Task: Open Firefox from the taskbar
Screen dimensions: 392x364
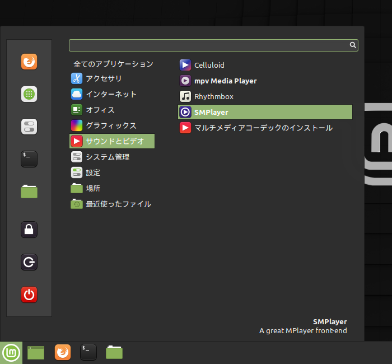Action: [63, 352]
